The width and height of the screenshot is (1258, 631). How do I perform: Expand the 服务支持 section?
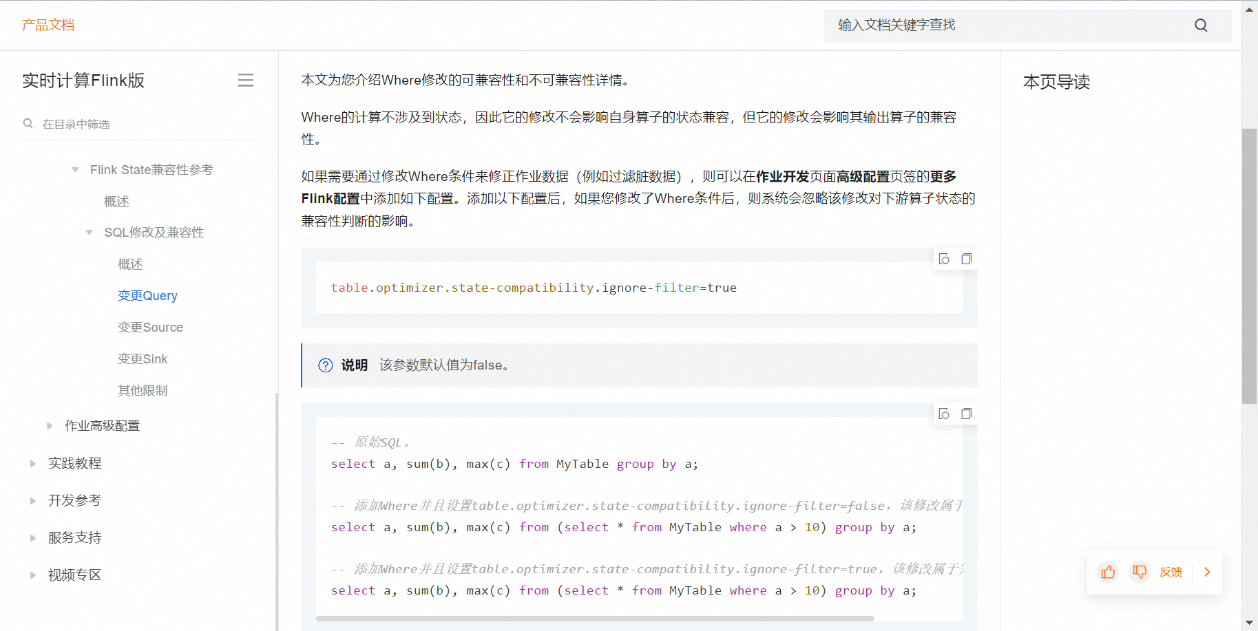[x=32, y=538]
